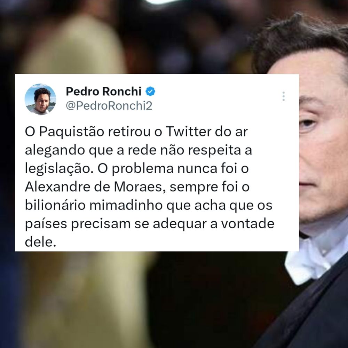Click the blue verified checkmark badge
The height and width of the screenshot is (348, 348).
150,92
